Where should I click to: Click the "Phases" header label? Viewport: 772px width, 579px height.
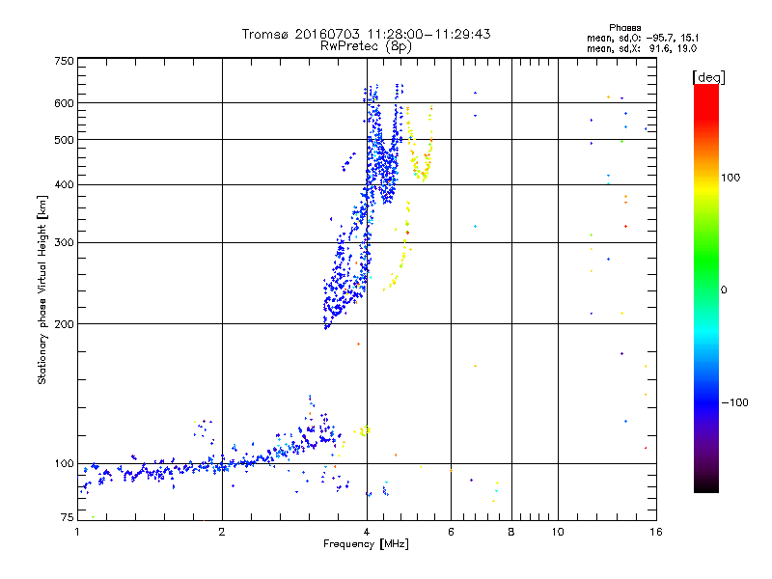point(624,28)
